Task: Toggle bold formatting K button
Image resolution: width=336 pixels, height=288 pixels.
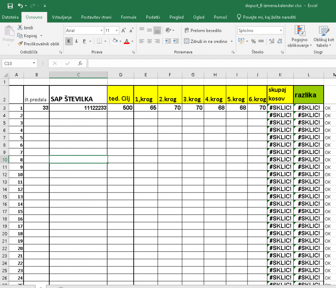Action: click(69, 41)
